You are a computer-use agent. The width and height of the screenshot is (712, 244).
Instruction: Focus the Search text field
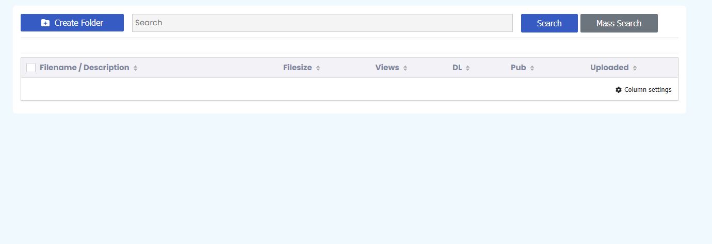[322, 23]
